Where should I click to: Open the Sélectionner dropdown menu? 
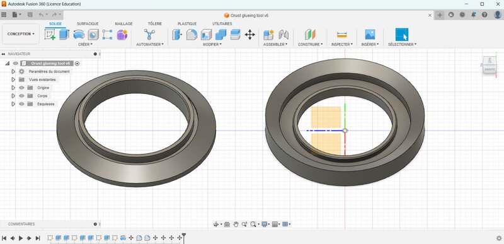[402, 44]
